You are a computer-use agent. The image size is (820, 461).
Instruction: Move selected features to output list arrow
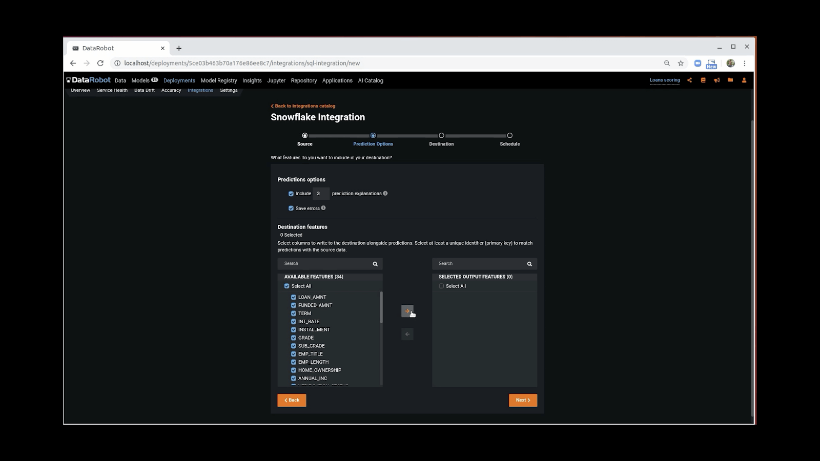click(407, 311)
